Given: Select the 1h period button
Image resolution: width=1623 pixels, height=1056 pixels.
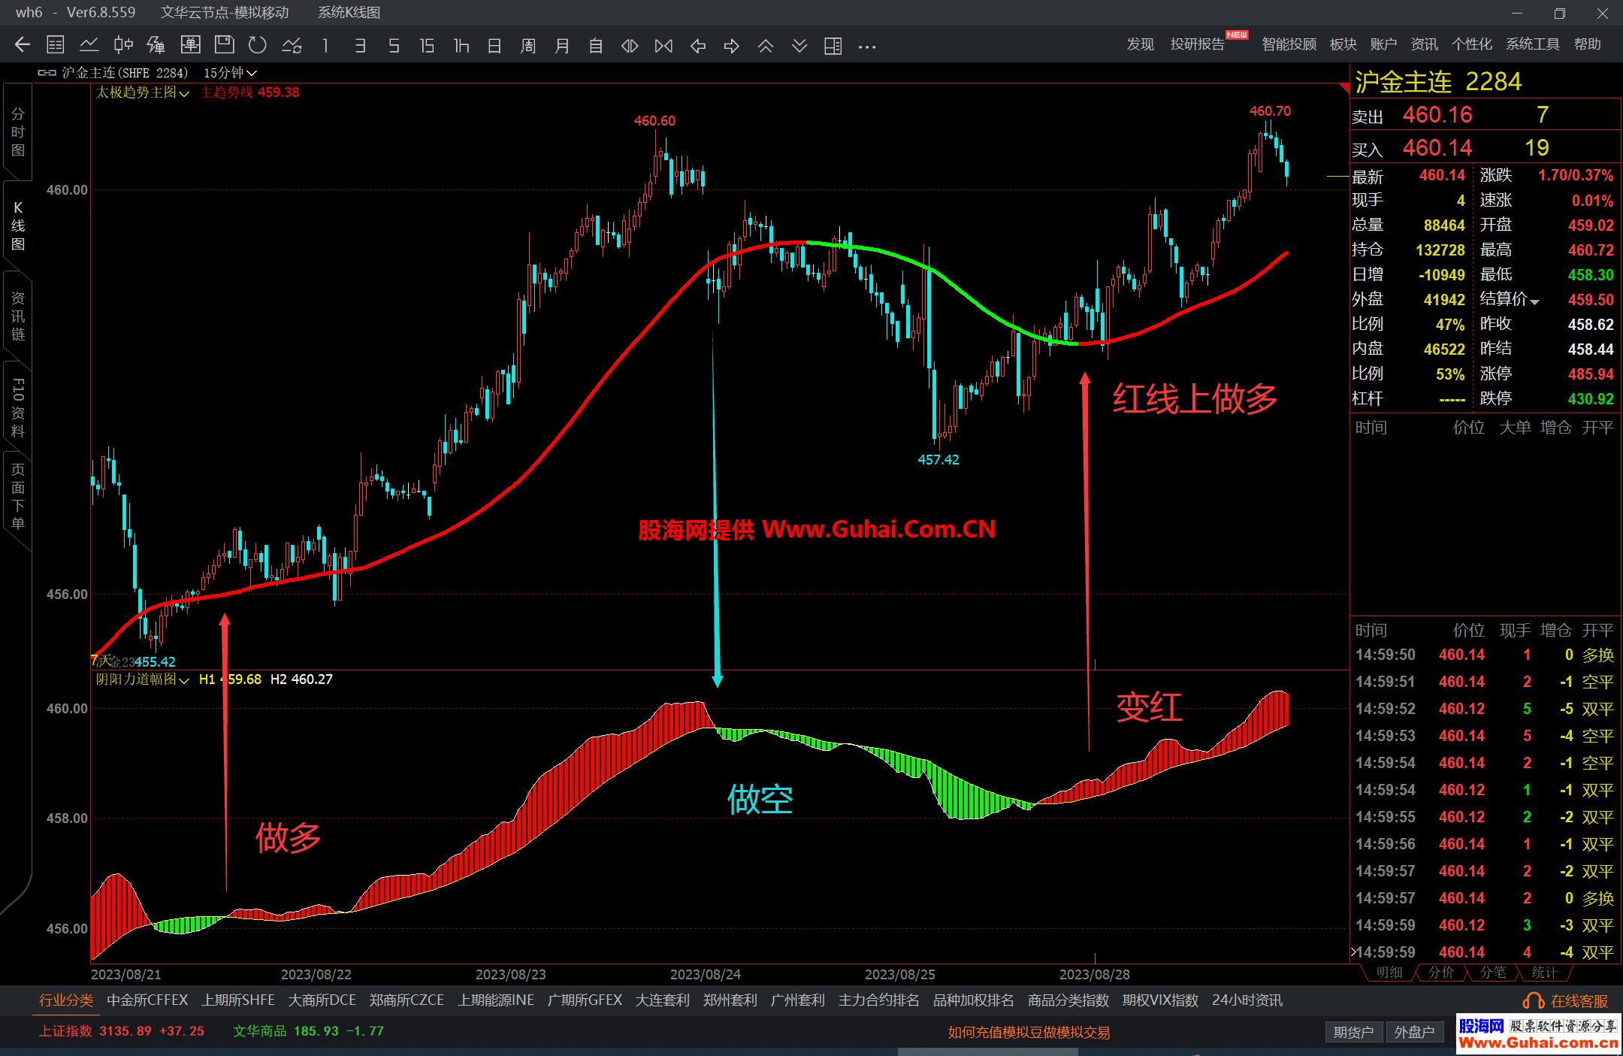Looking at the screenshot, I should 461,46.
